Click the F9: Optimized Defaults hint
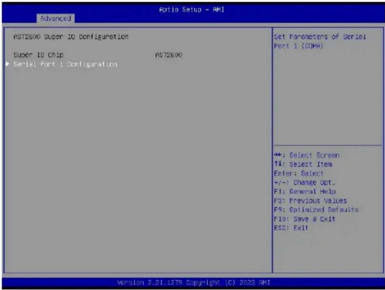The image size is (385, 290). (x=316, y=210)
